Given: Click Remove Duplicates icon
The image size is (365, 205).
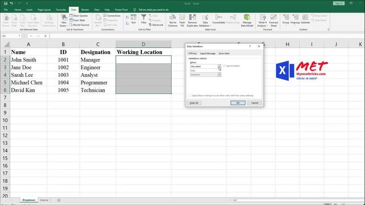Looking at the screenshot, I should pos(192,20).
